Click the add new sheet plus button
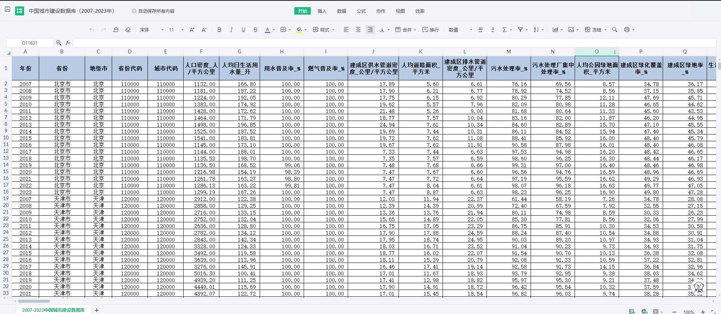 pos(97,310)
